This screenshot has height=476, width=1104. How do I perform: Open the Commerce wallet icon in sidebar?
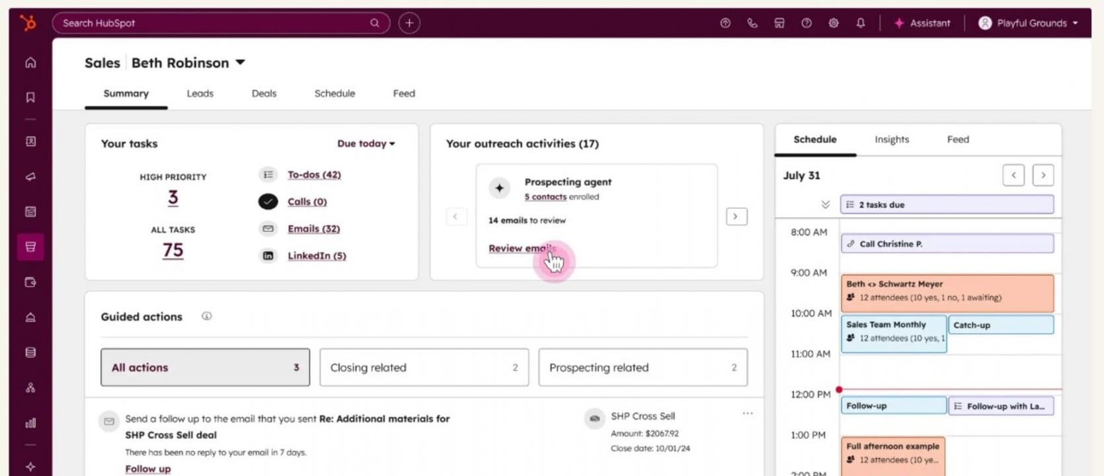point(30,282)
